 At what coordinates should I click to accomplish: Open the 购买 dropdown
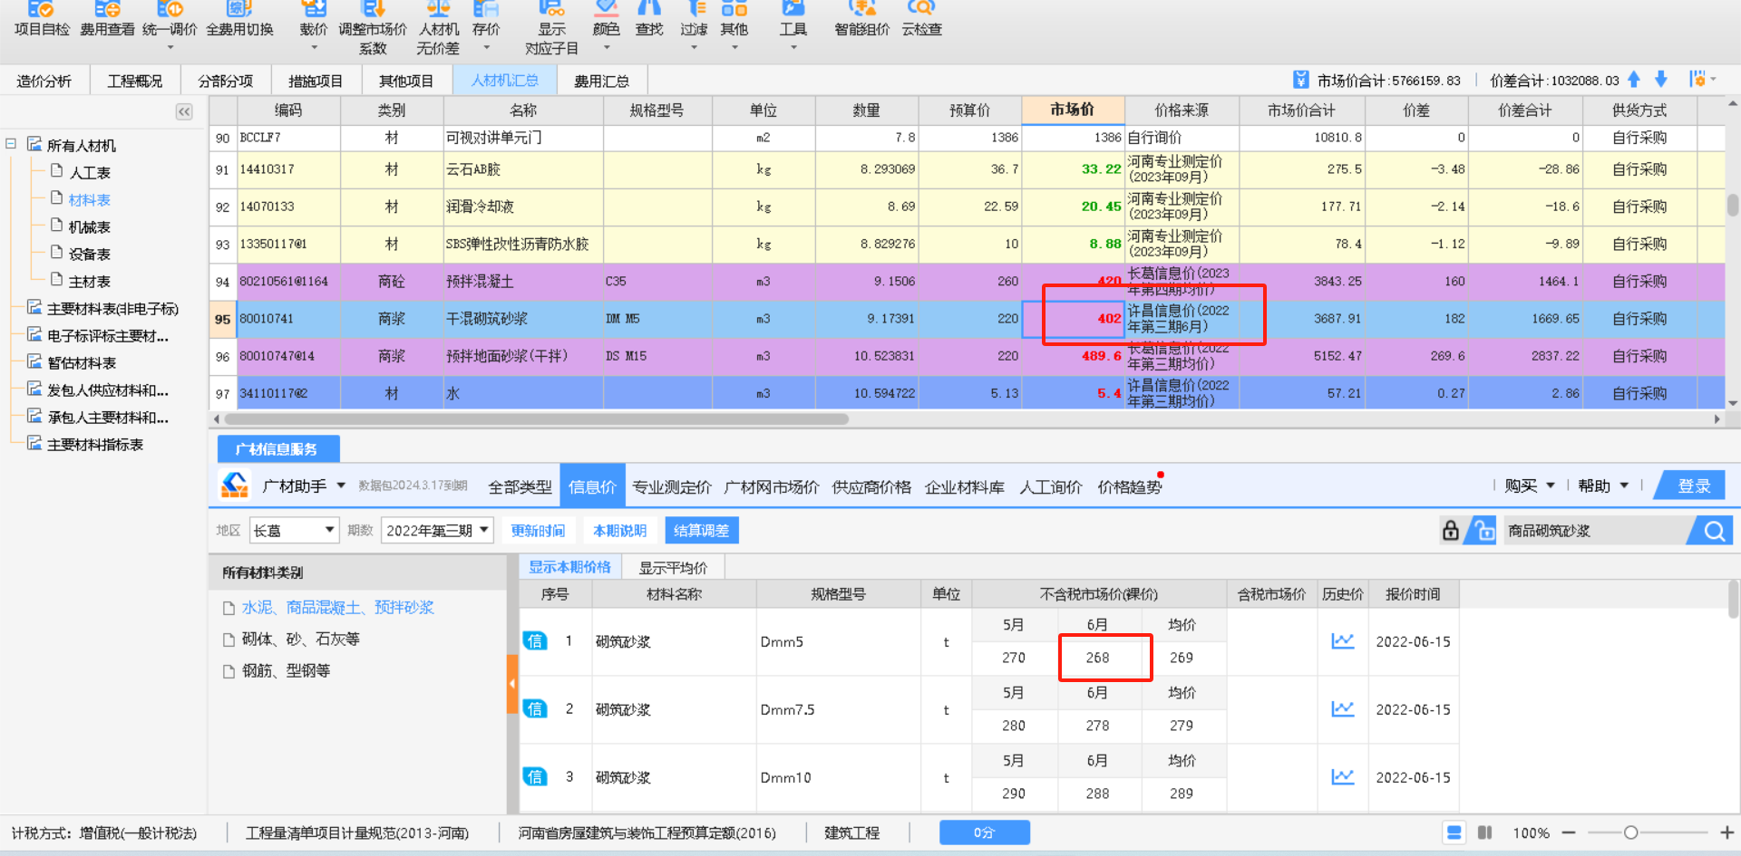tap(1530, 486)
